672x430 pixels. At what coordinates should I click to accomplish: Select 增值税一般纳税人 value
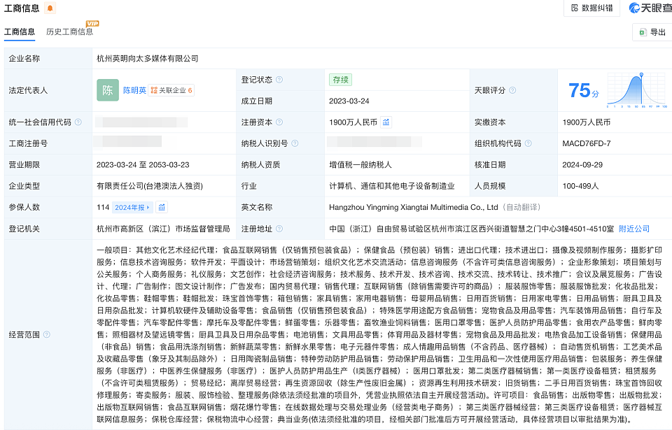tap(360, 165)
